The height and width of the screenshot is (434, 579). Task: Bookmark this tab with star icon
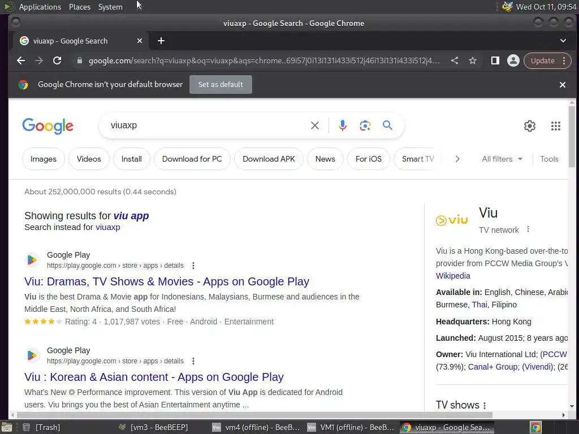tap(473, 60)
